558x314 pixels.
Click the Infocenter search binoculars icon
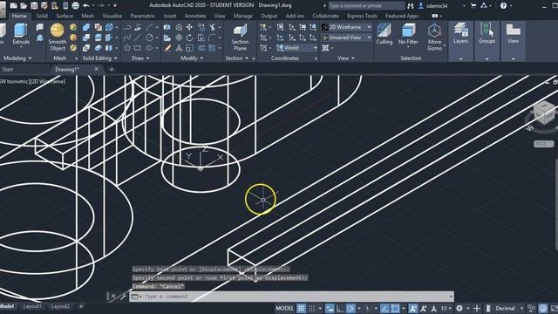coord(411,6)
